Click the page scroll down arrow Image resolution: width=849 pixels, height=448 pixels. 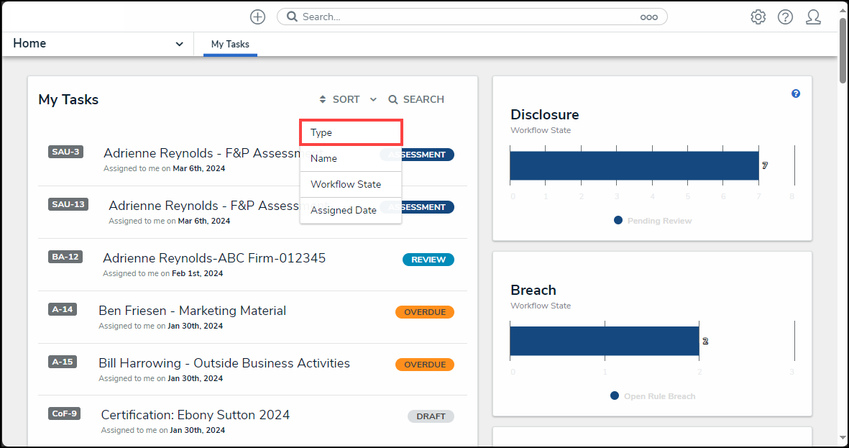pyautogui.click(x=843, y=436)
